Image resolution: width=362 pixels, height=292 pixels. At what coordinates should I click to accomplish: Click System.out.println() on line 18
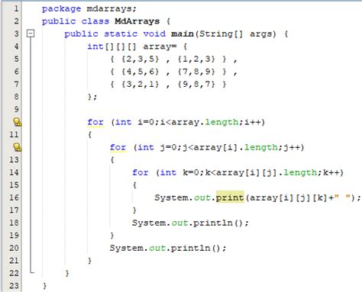[x=188, y=223]
